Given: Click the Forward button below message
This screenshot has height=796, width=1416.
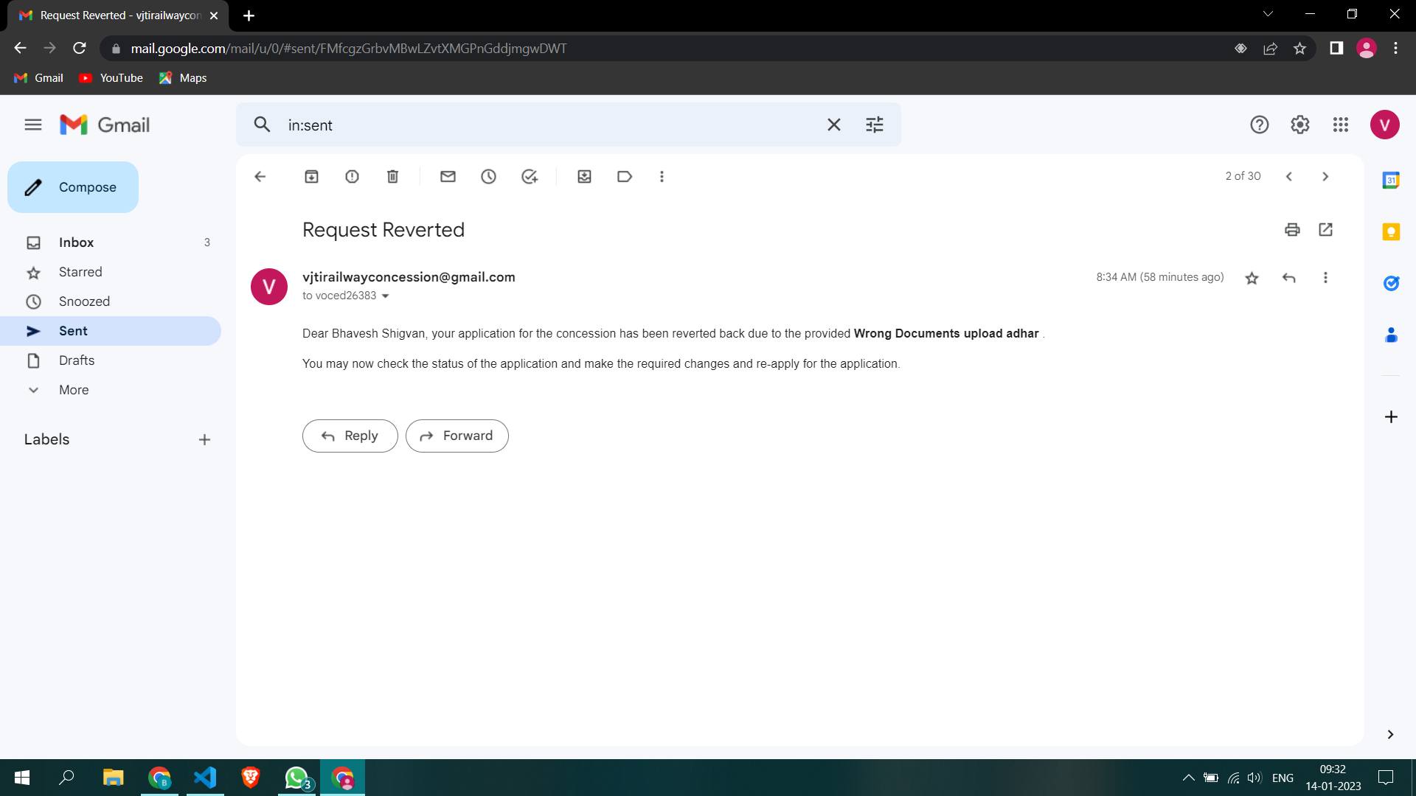Looking at the screenshot, I should [x=457, y=436].
